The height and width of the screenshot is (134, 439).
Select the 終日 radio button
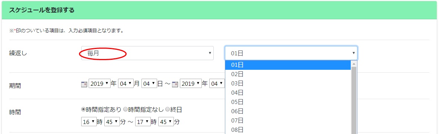[167, 110]
